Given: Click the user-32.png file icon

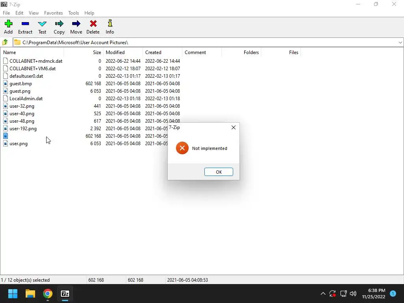Looking at the screenshot, I should [x=6, y=106].
